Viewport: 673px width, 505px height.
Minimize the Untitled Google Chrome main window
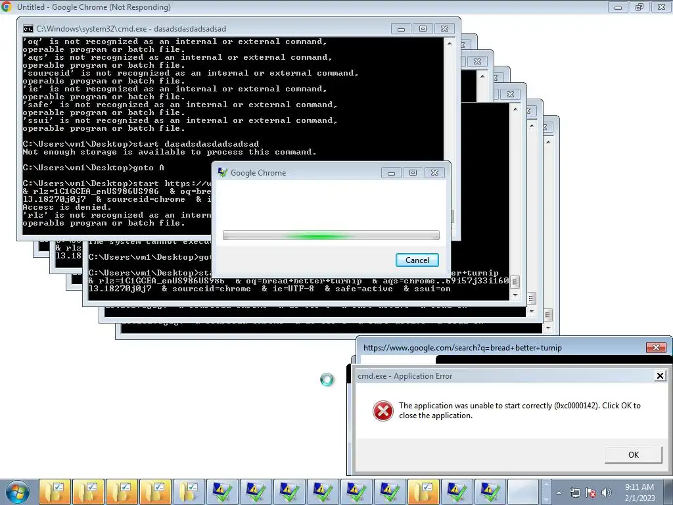coord(618,7)
